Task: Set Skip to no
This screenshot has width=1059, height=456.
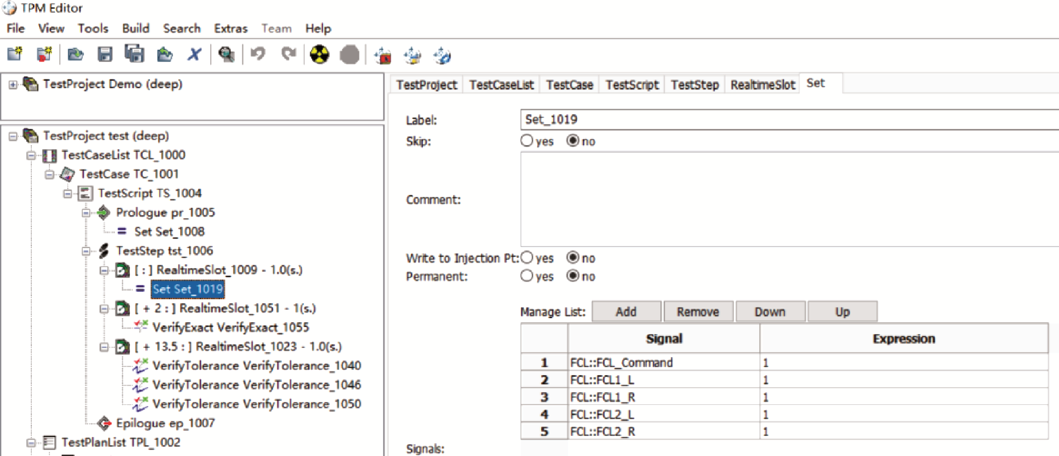Action: 573,141
